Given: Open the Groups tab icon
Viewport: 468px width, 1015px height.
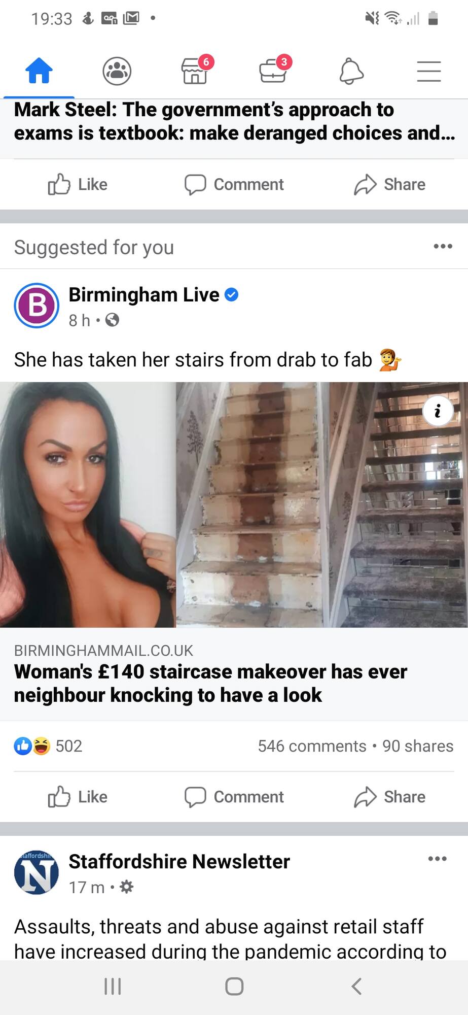Looking at the screenshot, I should tap(117, 71).
